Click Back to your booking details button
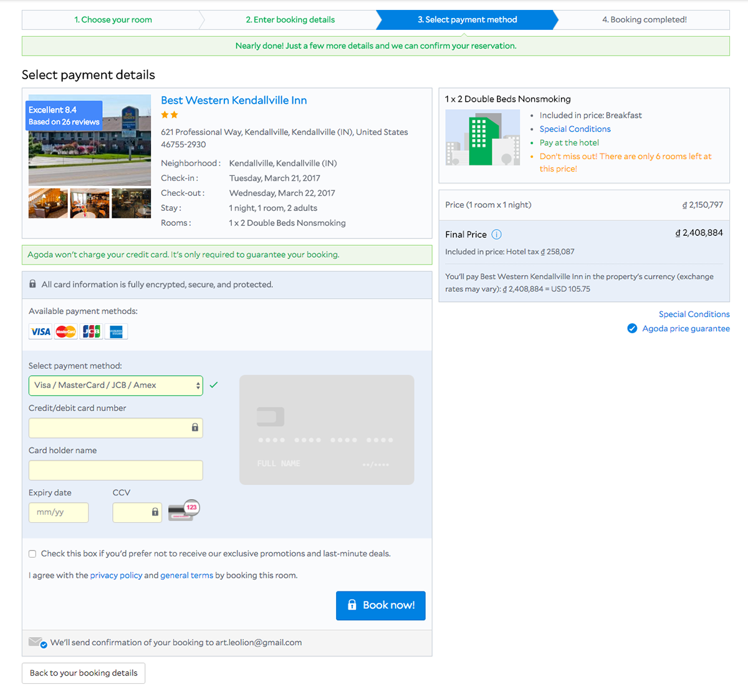The width and height of the screenshot is (748, 695). 84,673
